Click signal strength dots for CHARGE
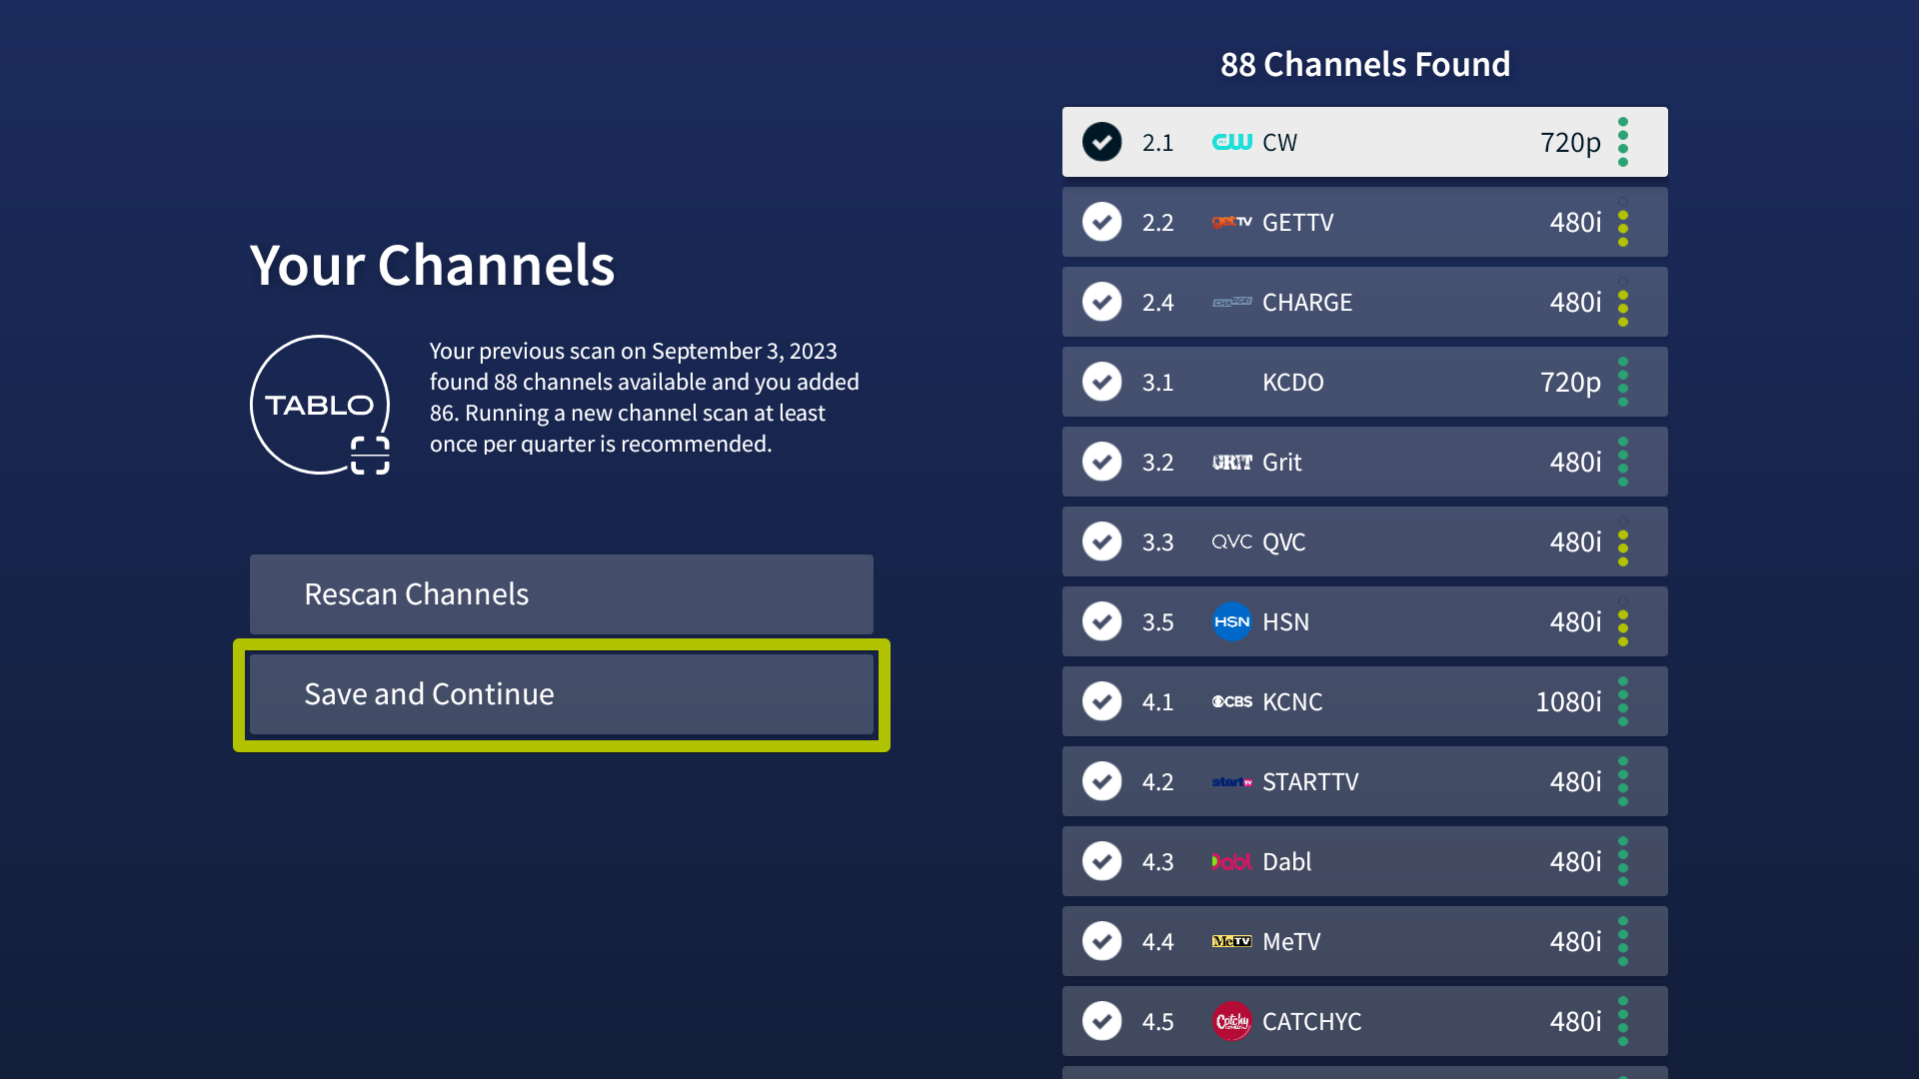 [1623, 302]
